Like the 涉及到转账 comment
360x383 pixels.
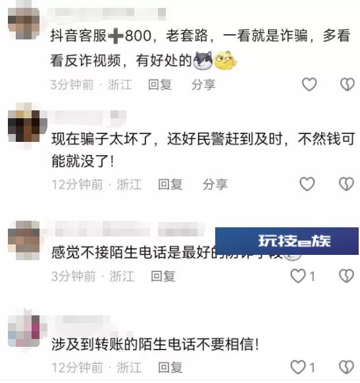point(298,367)
